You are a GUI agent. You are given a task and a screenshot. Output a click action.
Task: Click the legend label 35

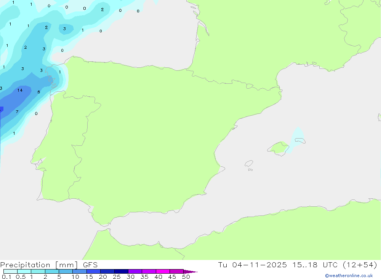144,277
